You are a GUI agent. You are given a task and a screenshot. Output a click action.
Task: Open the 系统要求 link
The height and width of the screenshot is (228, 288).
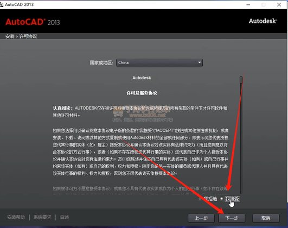point(42,217)
